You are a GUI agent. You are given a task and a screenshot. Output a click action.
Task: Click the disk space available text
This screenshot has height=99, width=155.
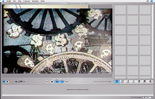tap(136, 97)
